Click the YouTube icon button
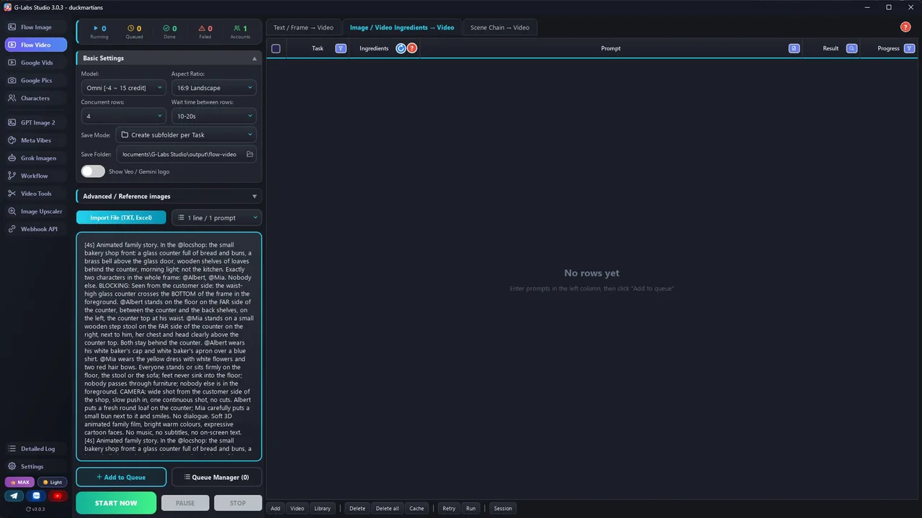Image resolution: width=922 pixels, height=518 pixels. (57, 496)
